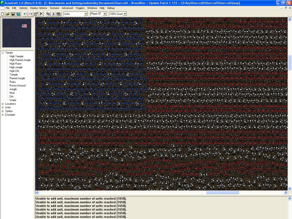Screen dimensions: 292x219
Task: Open the File menu
Action: (x=7, y=8)
